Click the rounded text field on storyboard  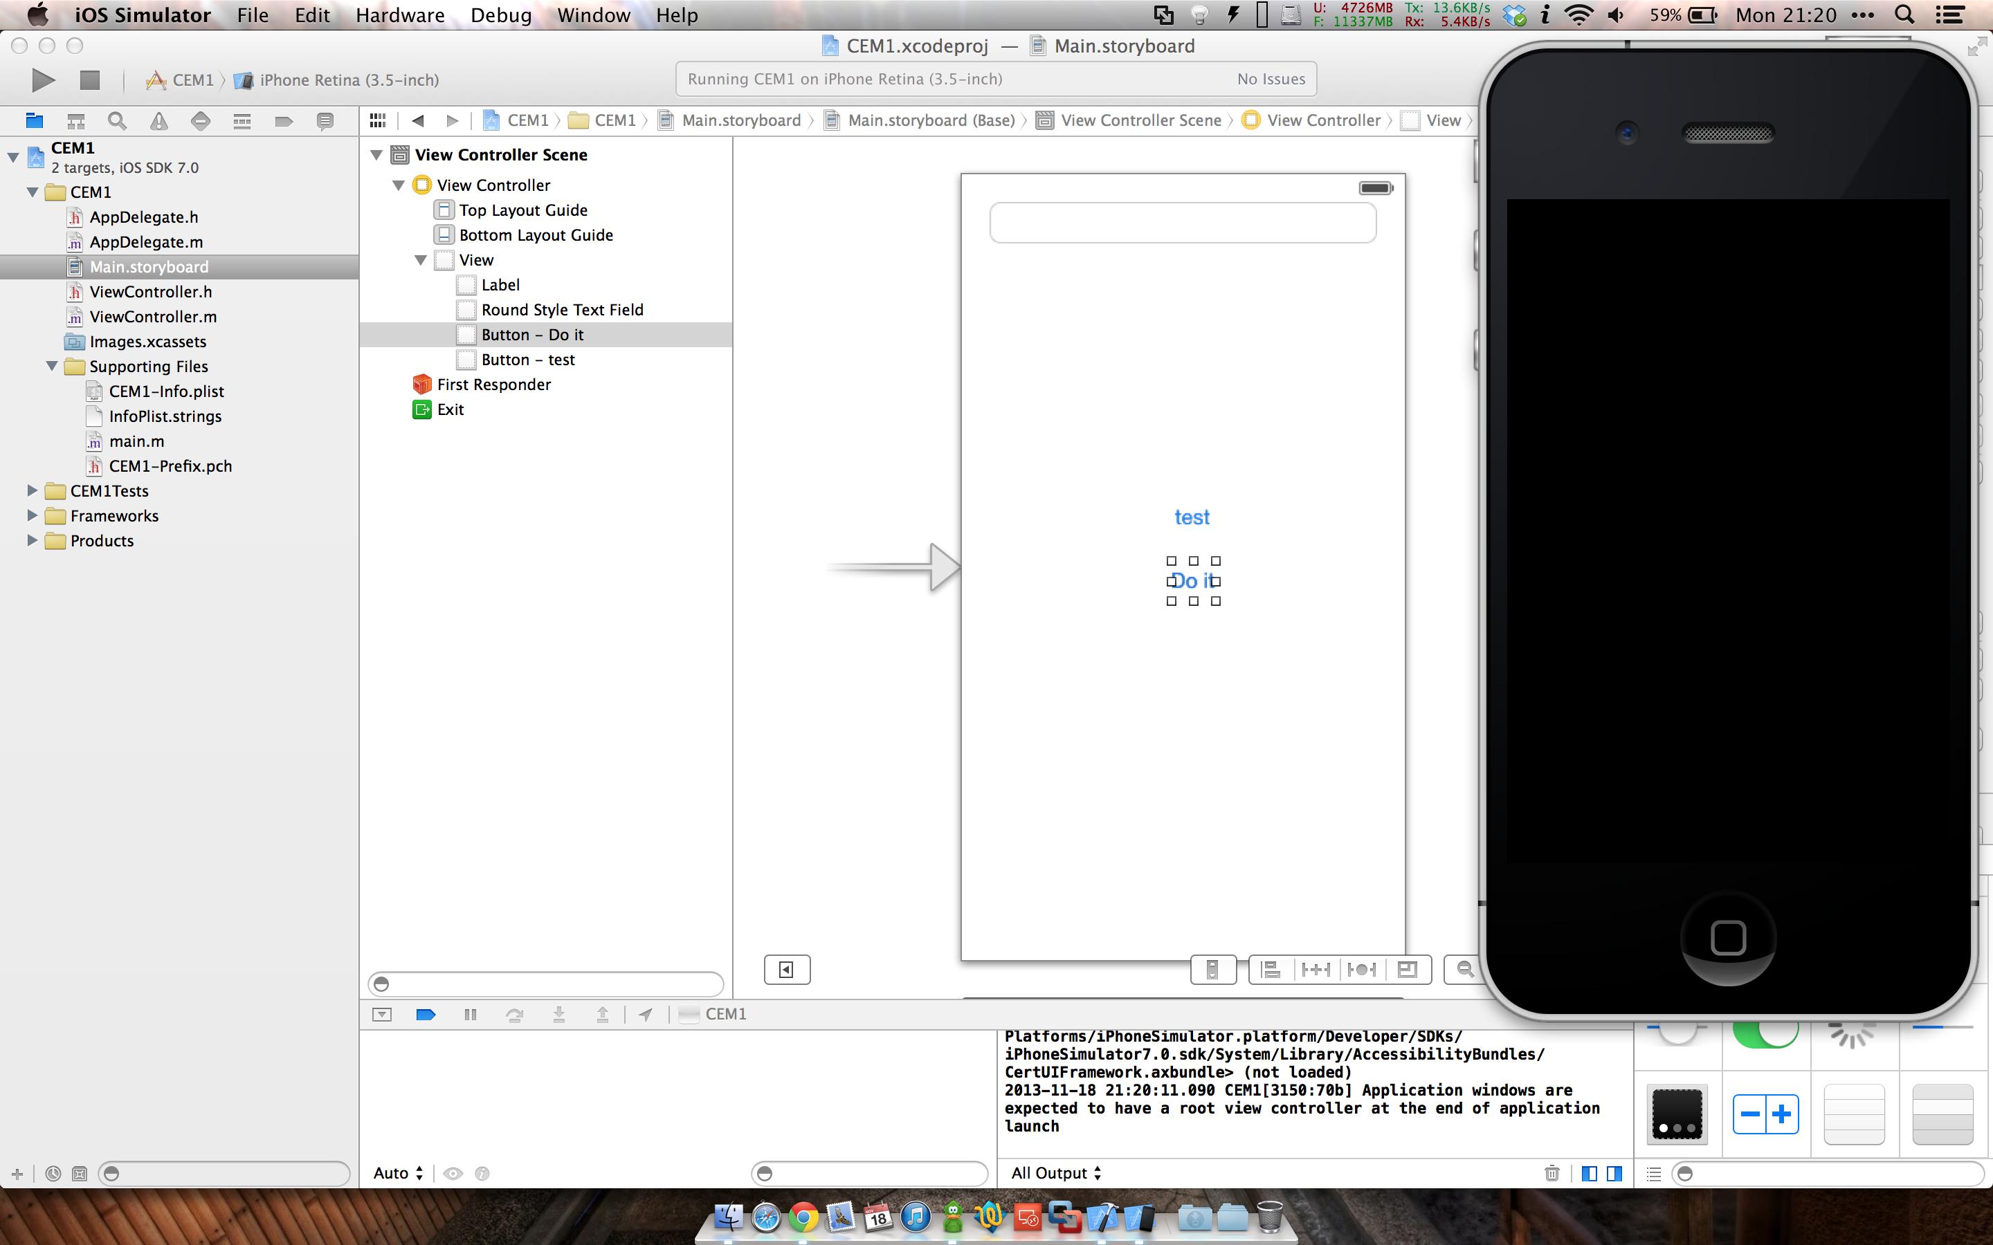1182,222
